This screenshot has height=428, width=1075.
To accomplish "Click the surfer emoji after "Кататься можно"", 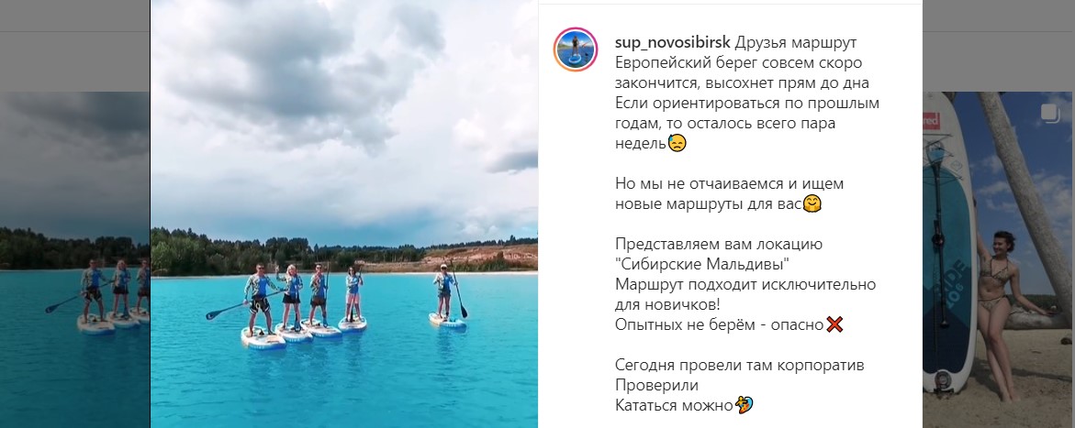I will 744,405.
